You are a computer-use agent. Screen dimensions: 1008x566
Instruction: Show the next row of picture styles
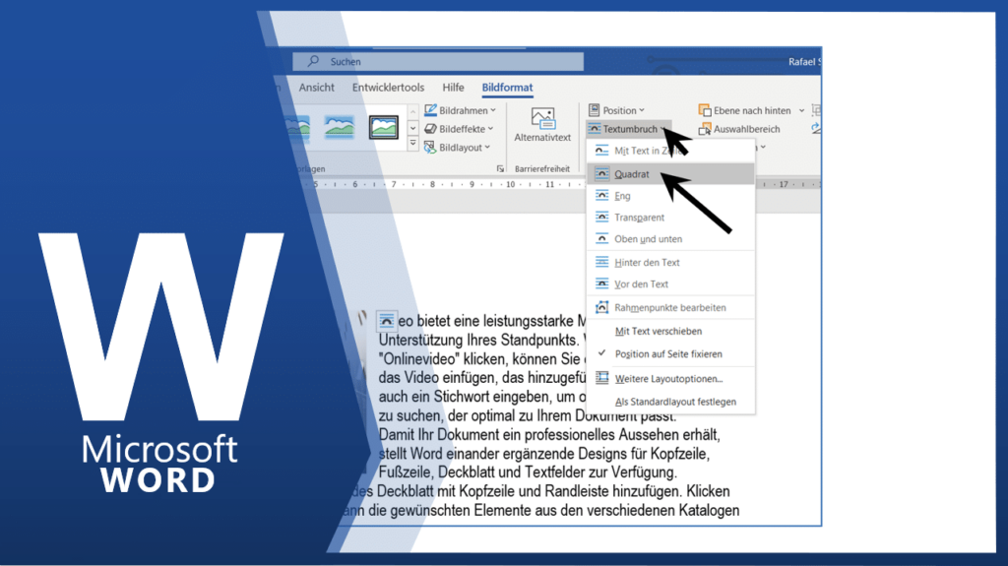[x=412, y=128]
